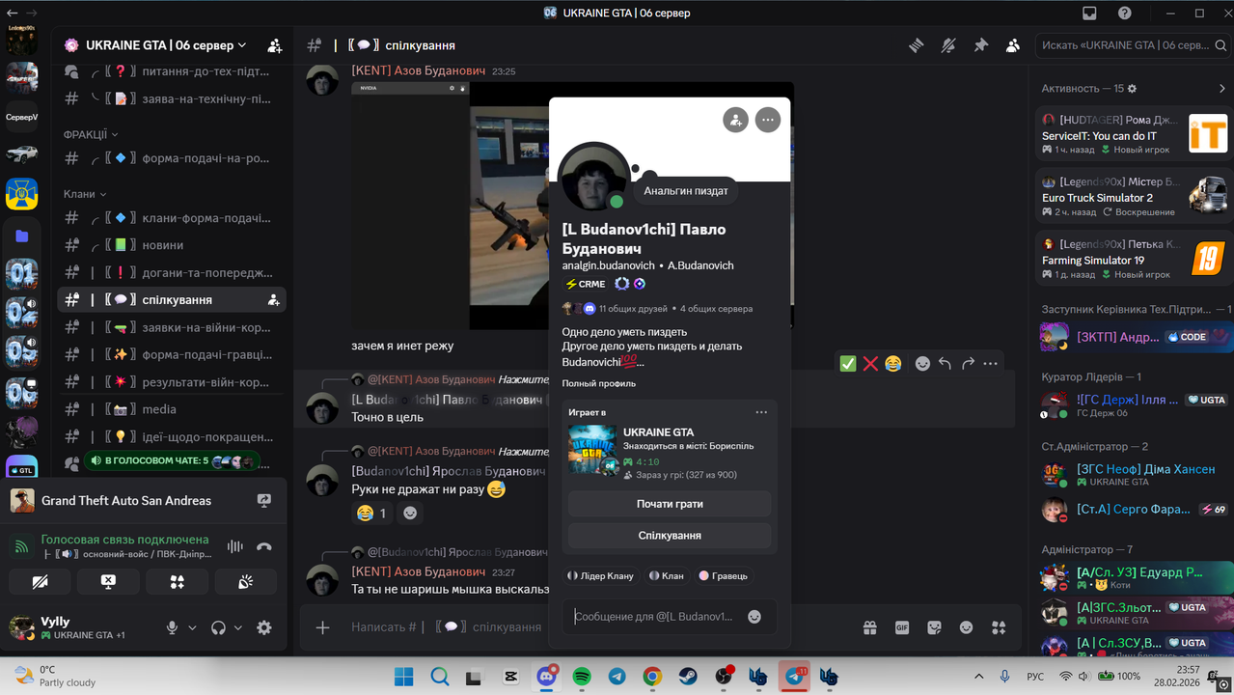
Task: Type in the Сообщение для profile field
Action: (656, 617)
